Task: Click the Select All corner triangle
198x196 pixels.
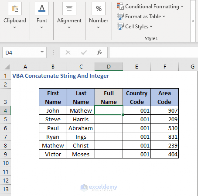Action: click(7, 67)
